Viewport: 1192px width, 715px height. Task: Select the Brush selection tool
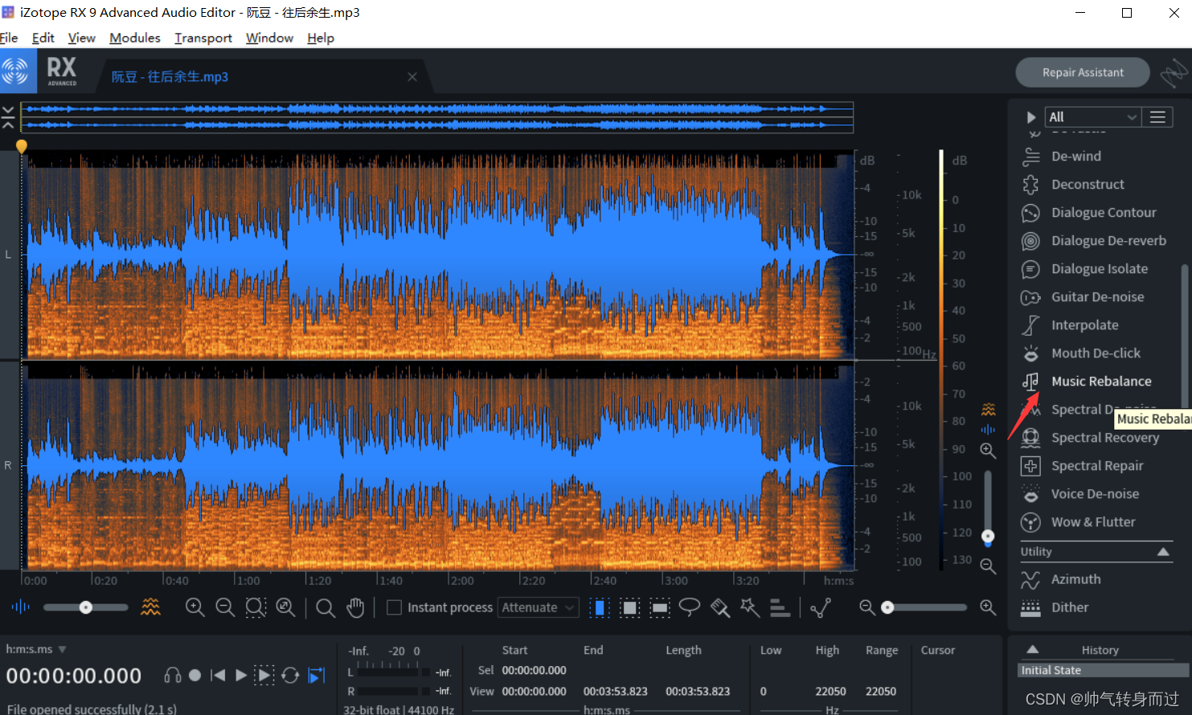coord(720,608)
